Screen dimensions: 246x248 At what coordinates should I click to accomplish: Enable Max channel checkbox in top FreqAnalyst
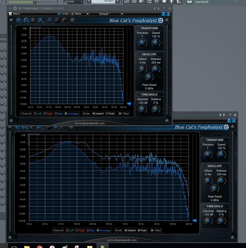(56, 113)
